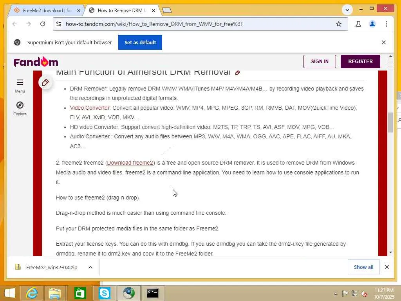Screen dimensions: 401x301
Task: Open the tab search dropdown arrow
Action: [347, 10]
